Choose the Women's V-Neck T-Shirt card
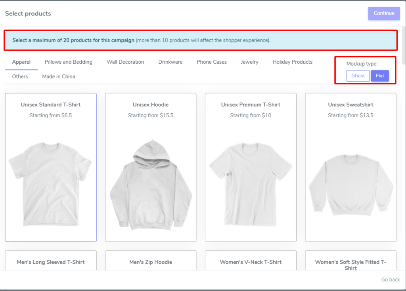 pyautogui.click(x=251, y=261)
